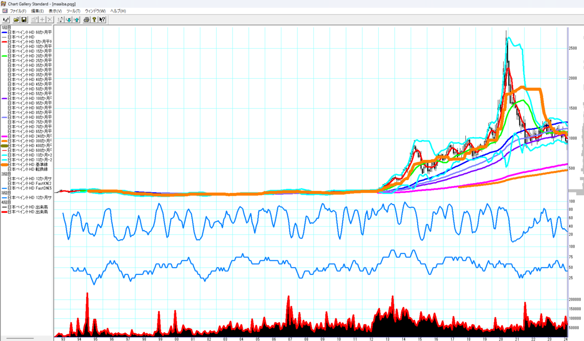Select the 5か月平 legend entry
Viewport: 584px width, 341px height.
(x=27, y=41)
